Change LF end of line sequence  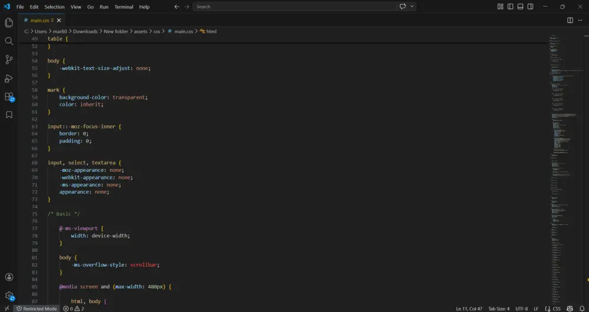(x=536, y=308)
